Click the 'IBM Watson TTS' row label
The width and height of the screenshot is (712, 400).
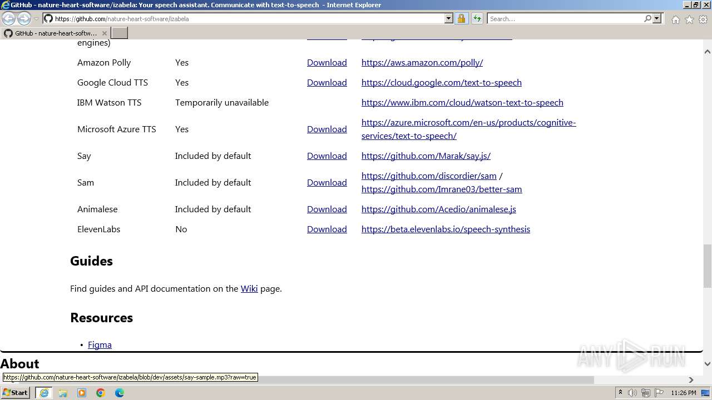tap(110, 103)
